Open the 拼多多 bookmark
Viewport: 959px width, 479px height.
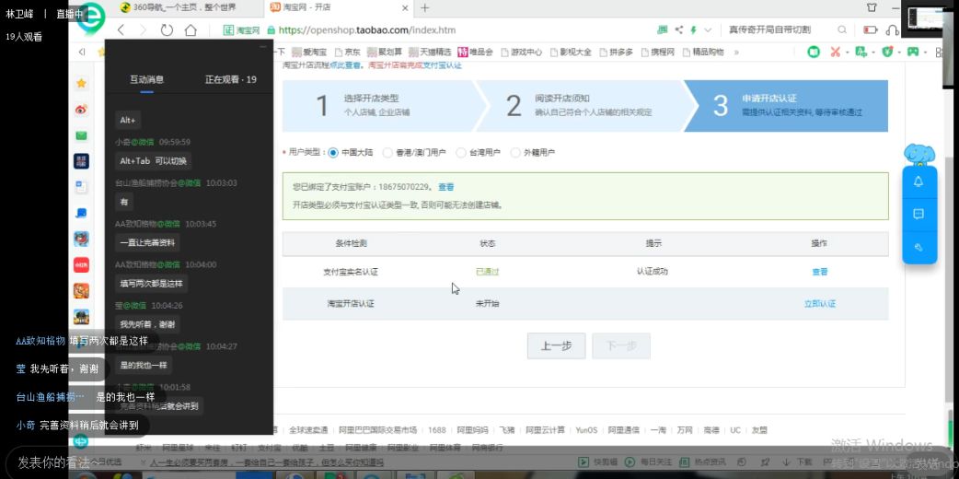pyautogui.click(x=616, y=53)
